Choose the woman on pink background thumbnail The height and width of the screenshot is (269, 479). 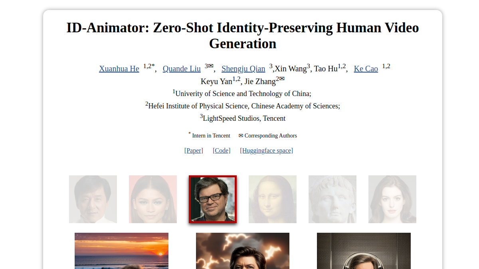(153, 199)
